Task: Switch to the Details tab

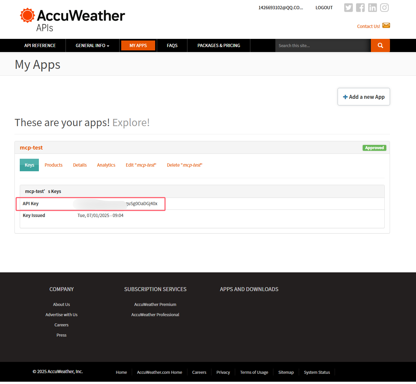Action: tap(80, 165)
